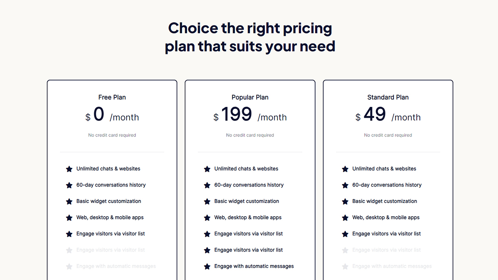
Task: Click star next to Standard Plan 60-day history
Action: click(345, 185)
